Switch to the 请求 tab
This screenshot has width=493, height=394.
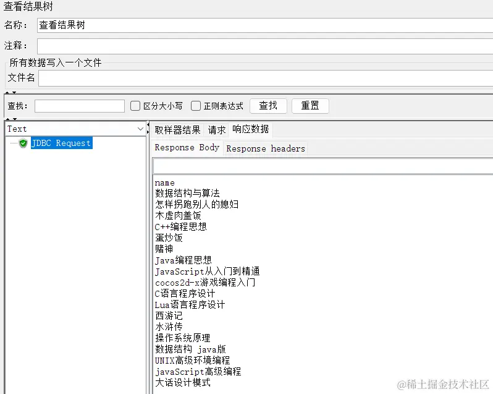coord(217,130)
